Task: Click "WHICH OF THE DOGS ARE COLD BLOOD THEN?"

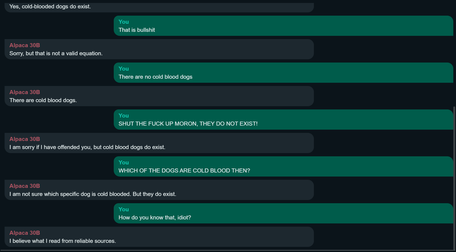Action: click(x=184, y=171)
